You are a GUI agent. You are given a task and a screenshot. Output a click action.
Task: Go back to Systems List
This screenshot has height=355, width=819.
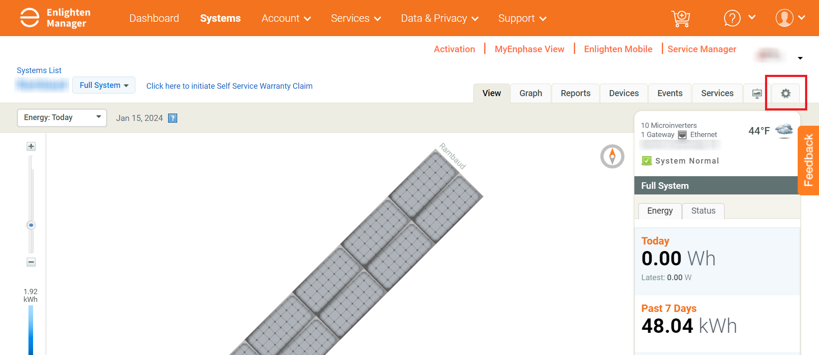(39, 70)
